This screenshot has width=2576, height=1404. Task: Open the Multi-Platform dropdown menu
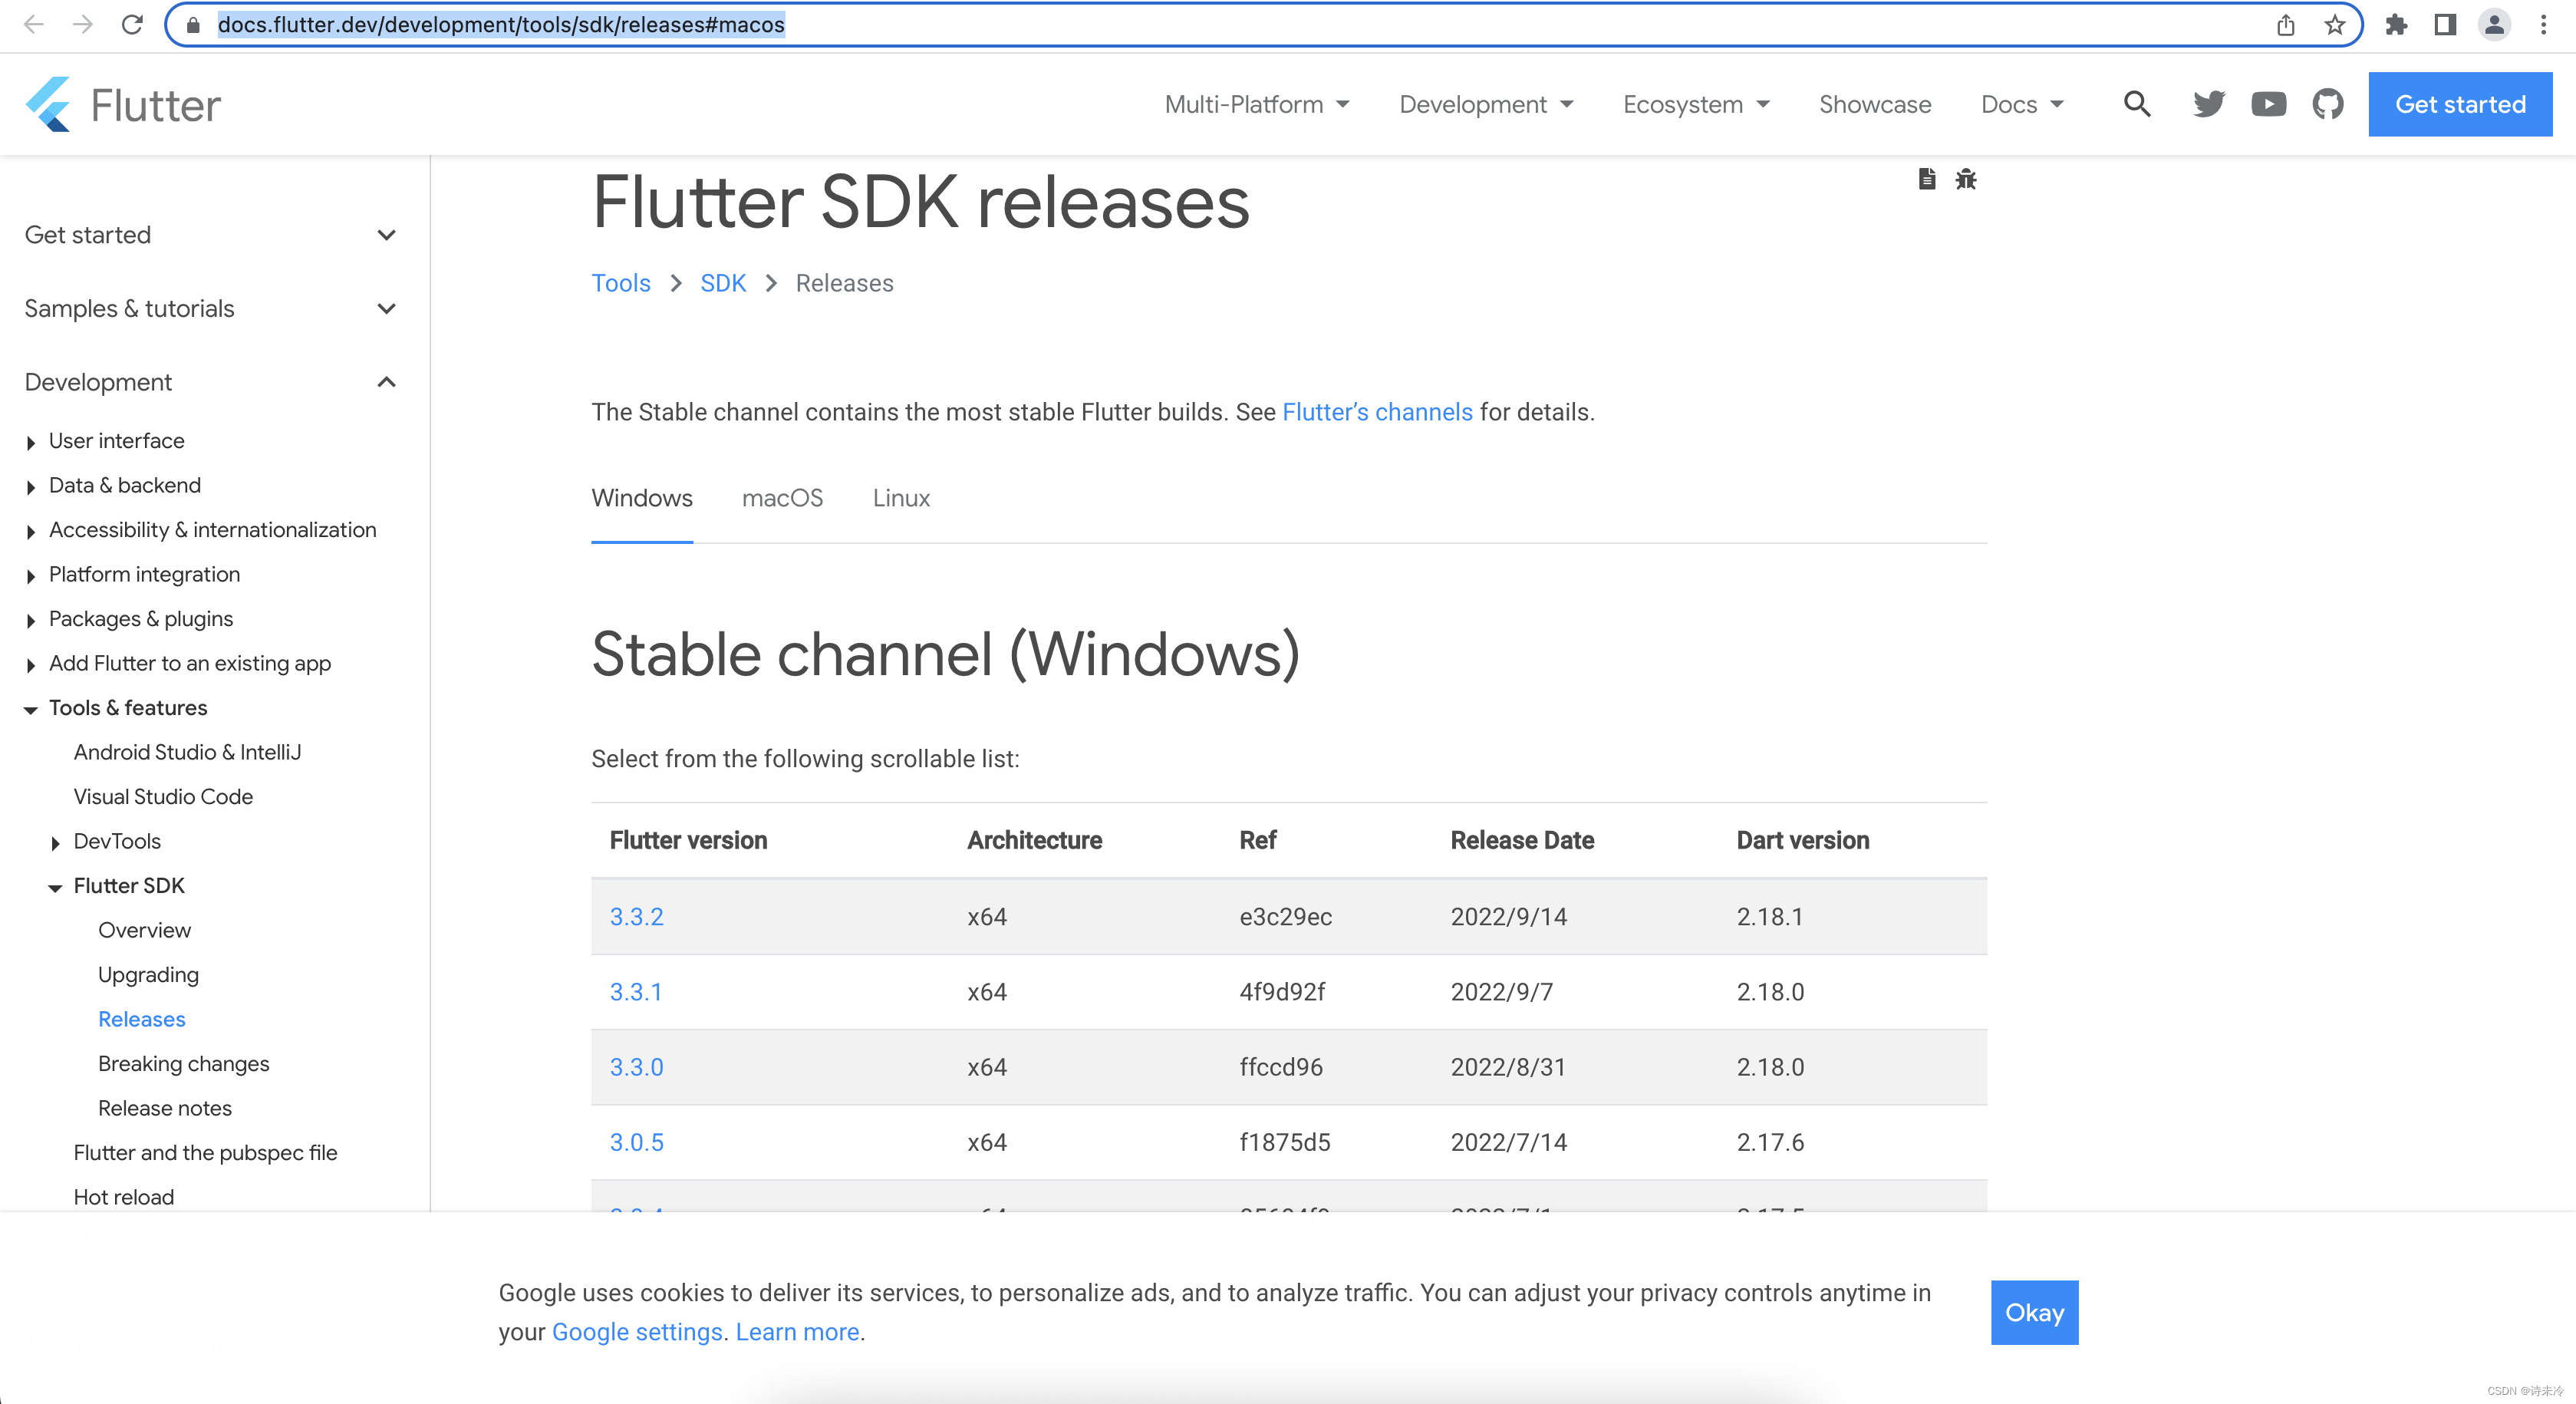click(1257, 104)
